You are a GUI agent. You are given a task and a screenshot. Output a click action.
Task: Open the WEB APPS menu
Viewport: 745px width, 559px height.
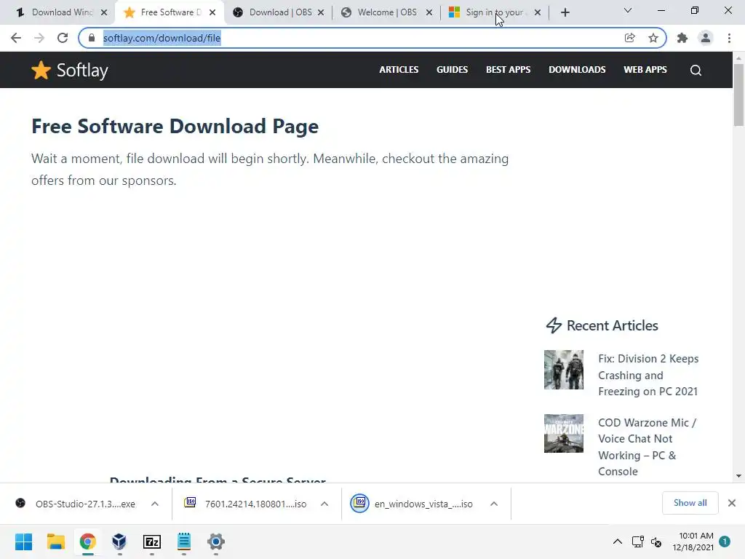(x=645, y=69)
